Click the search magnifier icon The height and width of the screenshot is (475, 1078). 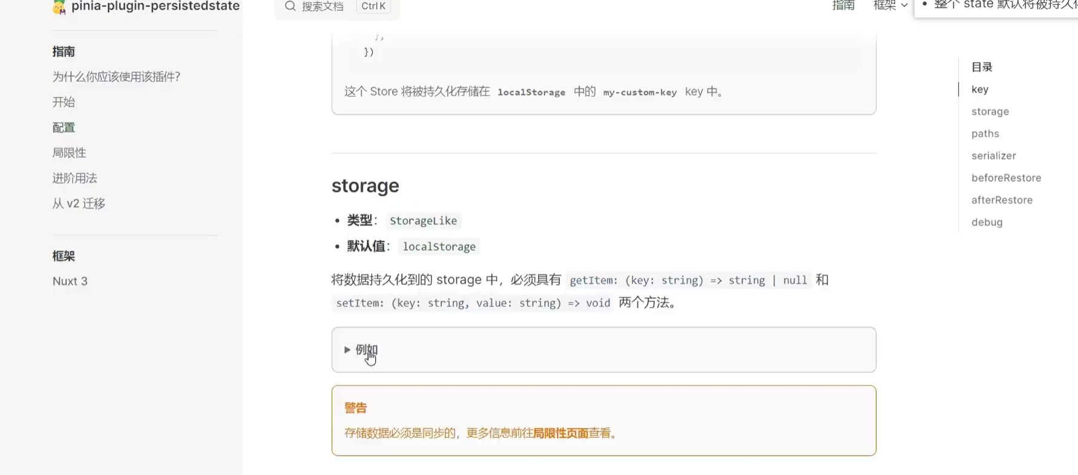tap(289, 6)
